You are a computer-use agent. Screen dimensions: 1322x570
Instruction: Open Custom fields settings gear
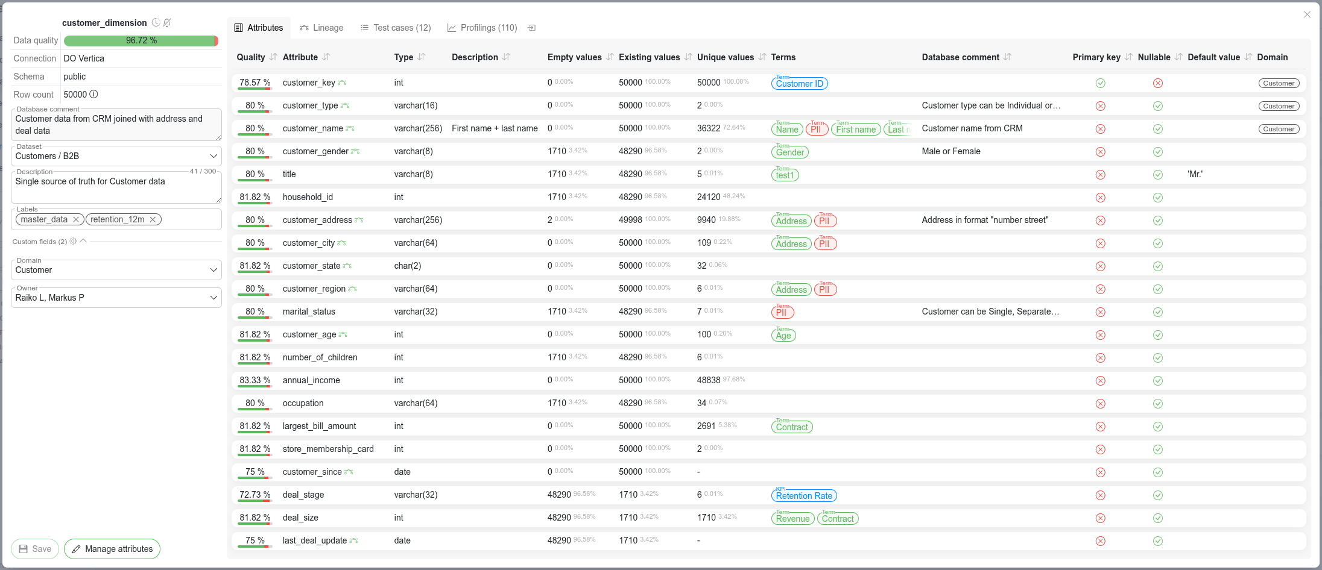click(73, 242)
